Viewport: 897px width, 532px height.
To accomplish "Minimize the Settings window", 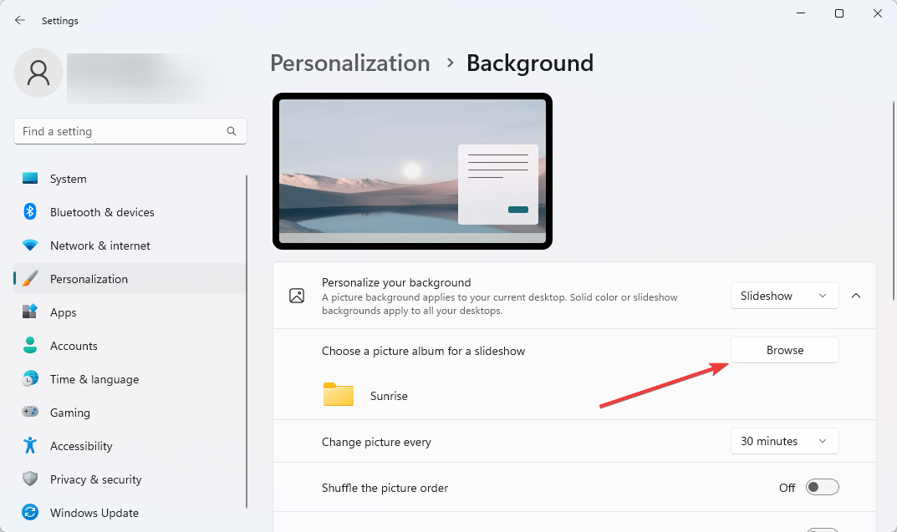I will click(801, 13).
